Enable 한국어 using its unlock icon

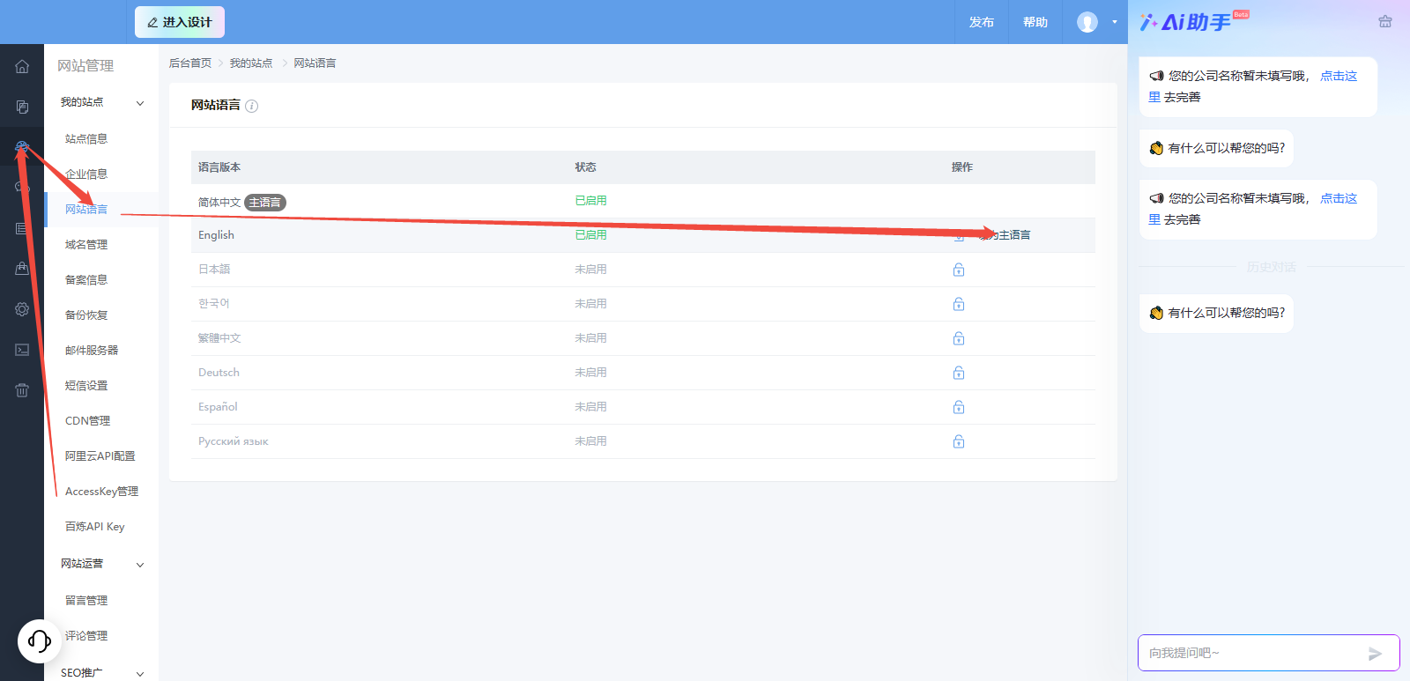tap(959, 304)
